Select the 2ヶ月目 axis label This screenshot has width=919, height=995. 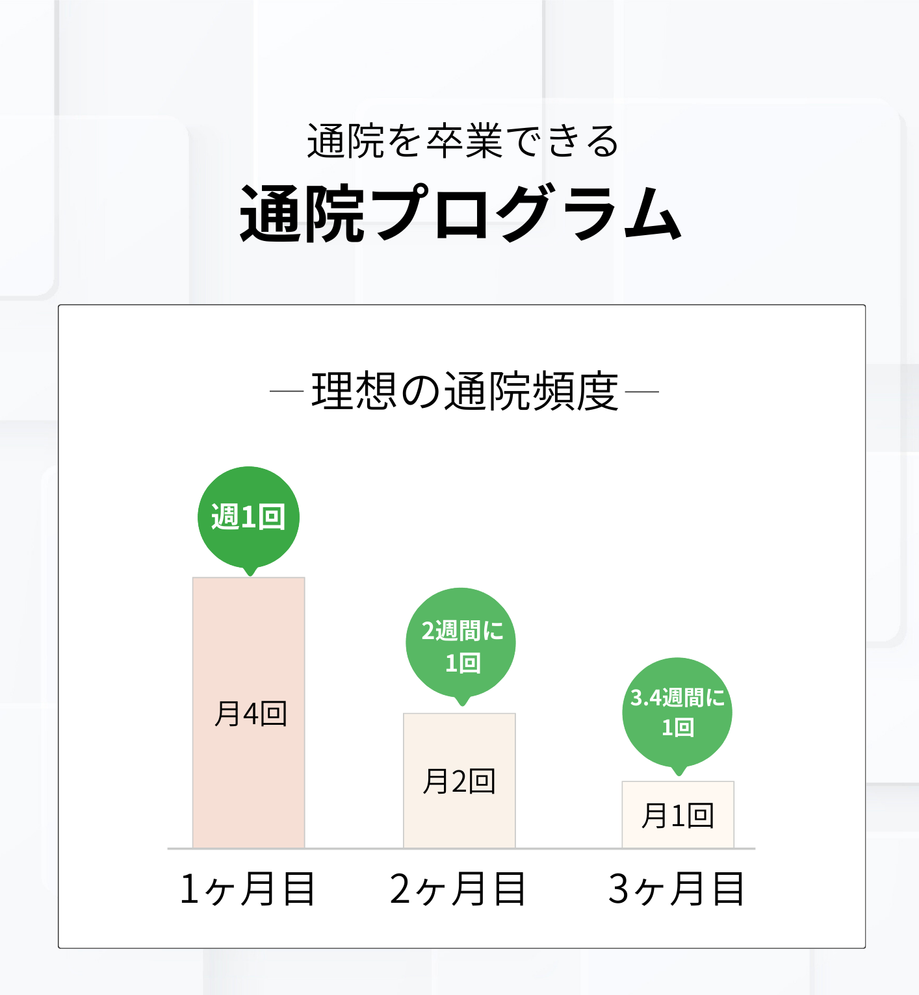point(458,888)
